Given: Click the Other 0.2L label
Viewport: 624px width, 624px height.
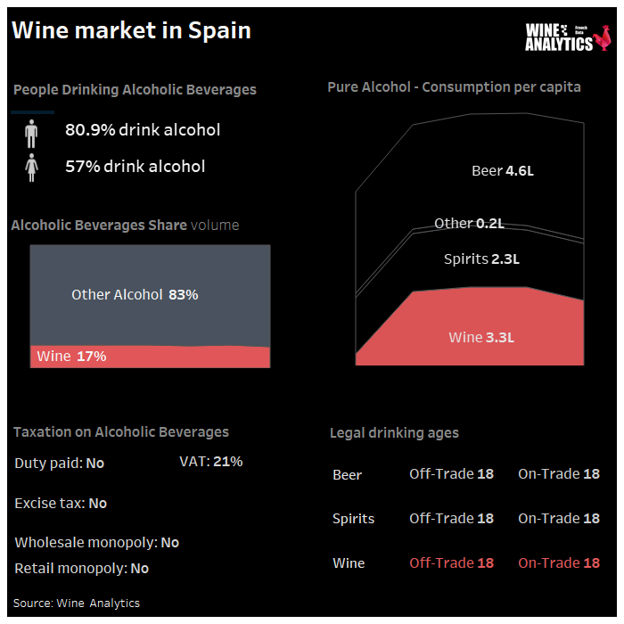Looking at the screenshot, I should click(x=469, y=223).
